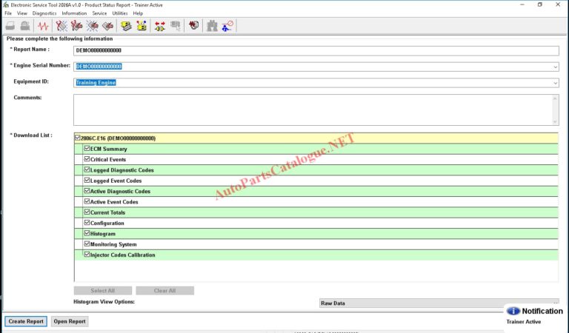Image resolution: width=569 pixels, height=333 pixels.
Task: Click the '* Download List :' label
Action: click(x=31, y=135)
